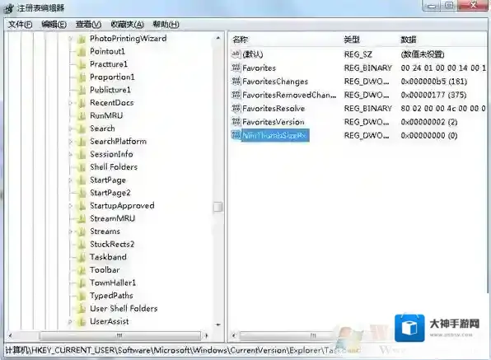The width and height of the screenshot is (491, 360).
Task: Click the tree pane vertical scrollbar thumb
Action: point(218,207)
